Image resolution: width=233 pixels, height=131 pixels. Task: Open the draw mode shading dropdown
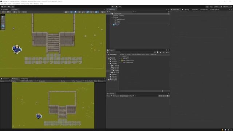coord(67,12)
